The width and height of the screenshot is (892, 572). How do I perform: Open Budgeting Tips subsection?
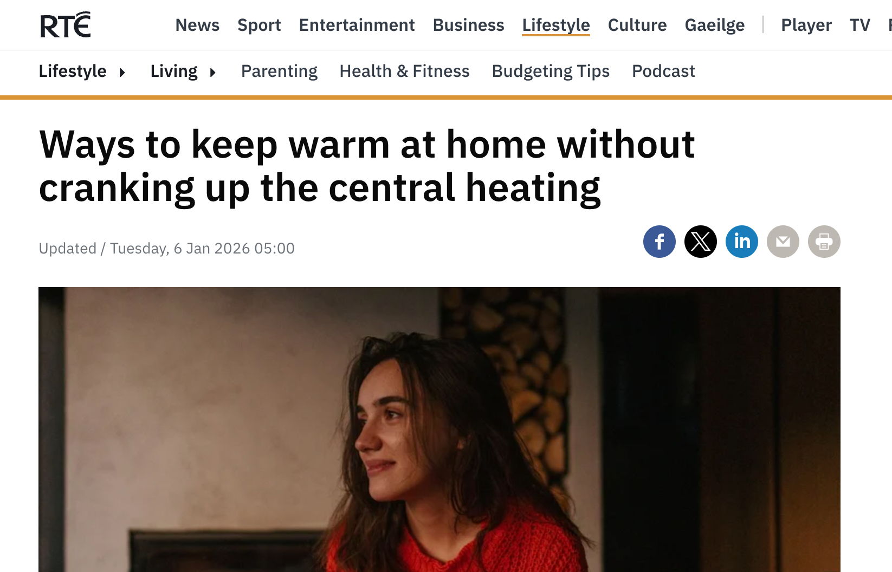(x=551, y=71)
